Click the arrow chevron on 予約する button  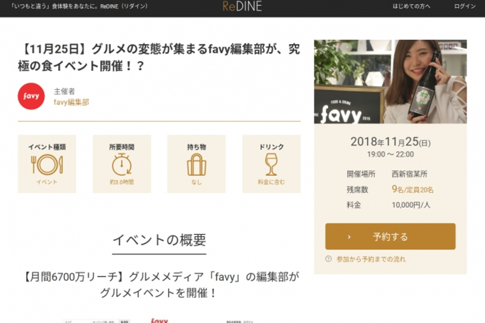click(x=349, y=237)
